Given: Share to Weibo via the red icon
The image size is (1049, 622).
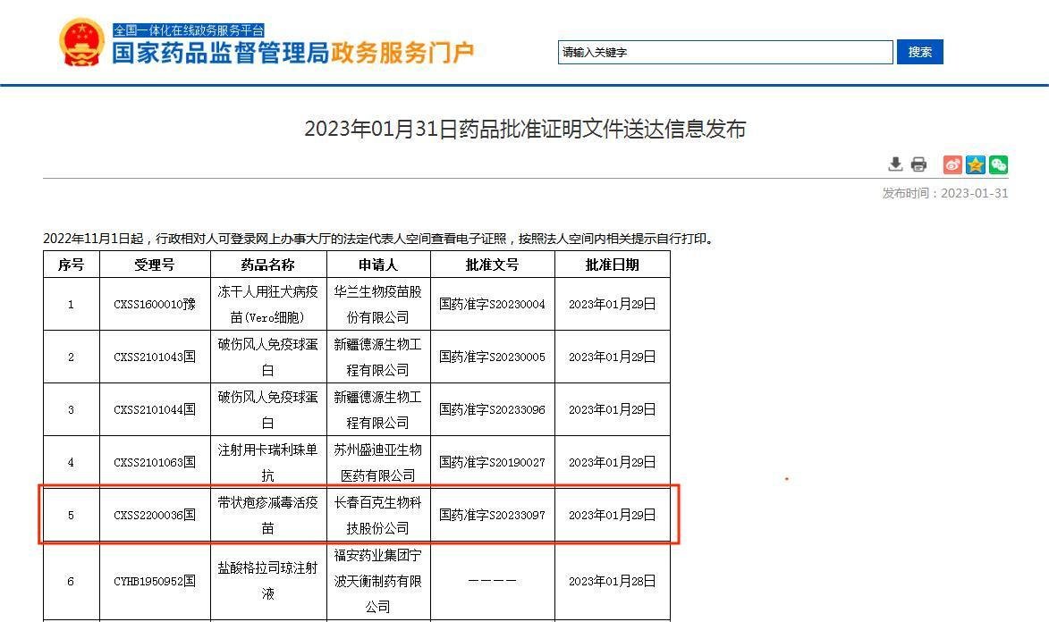Looking at the screenshot, I should [x=952, y=164].
